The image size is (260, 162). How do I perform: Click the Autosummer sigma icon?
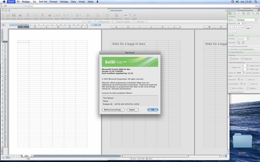click(77, 15)
